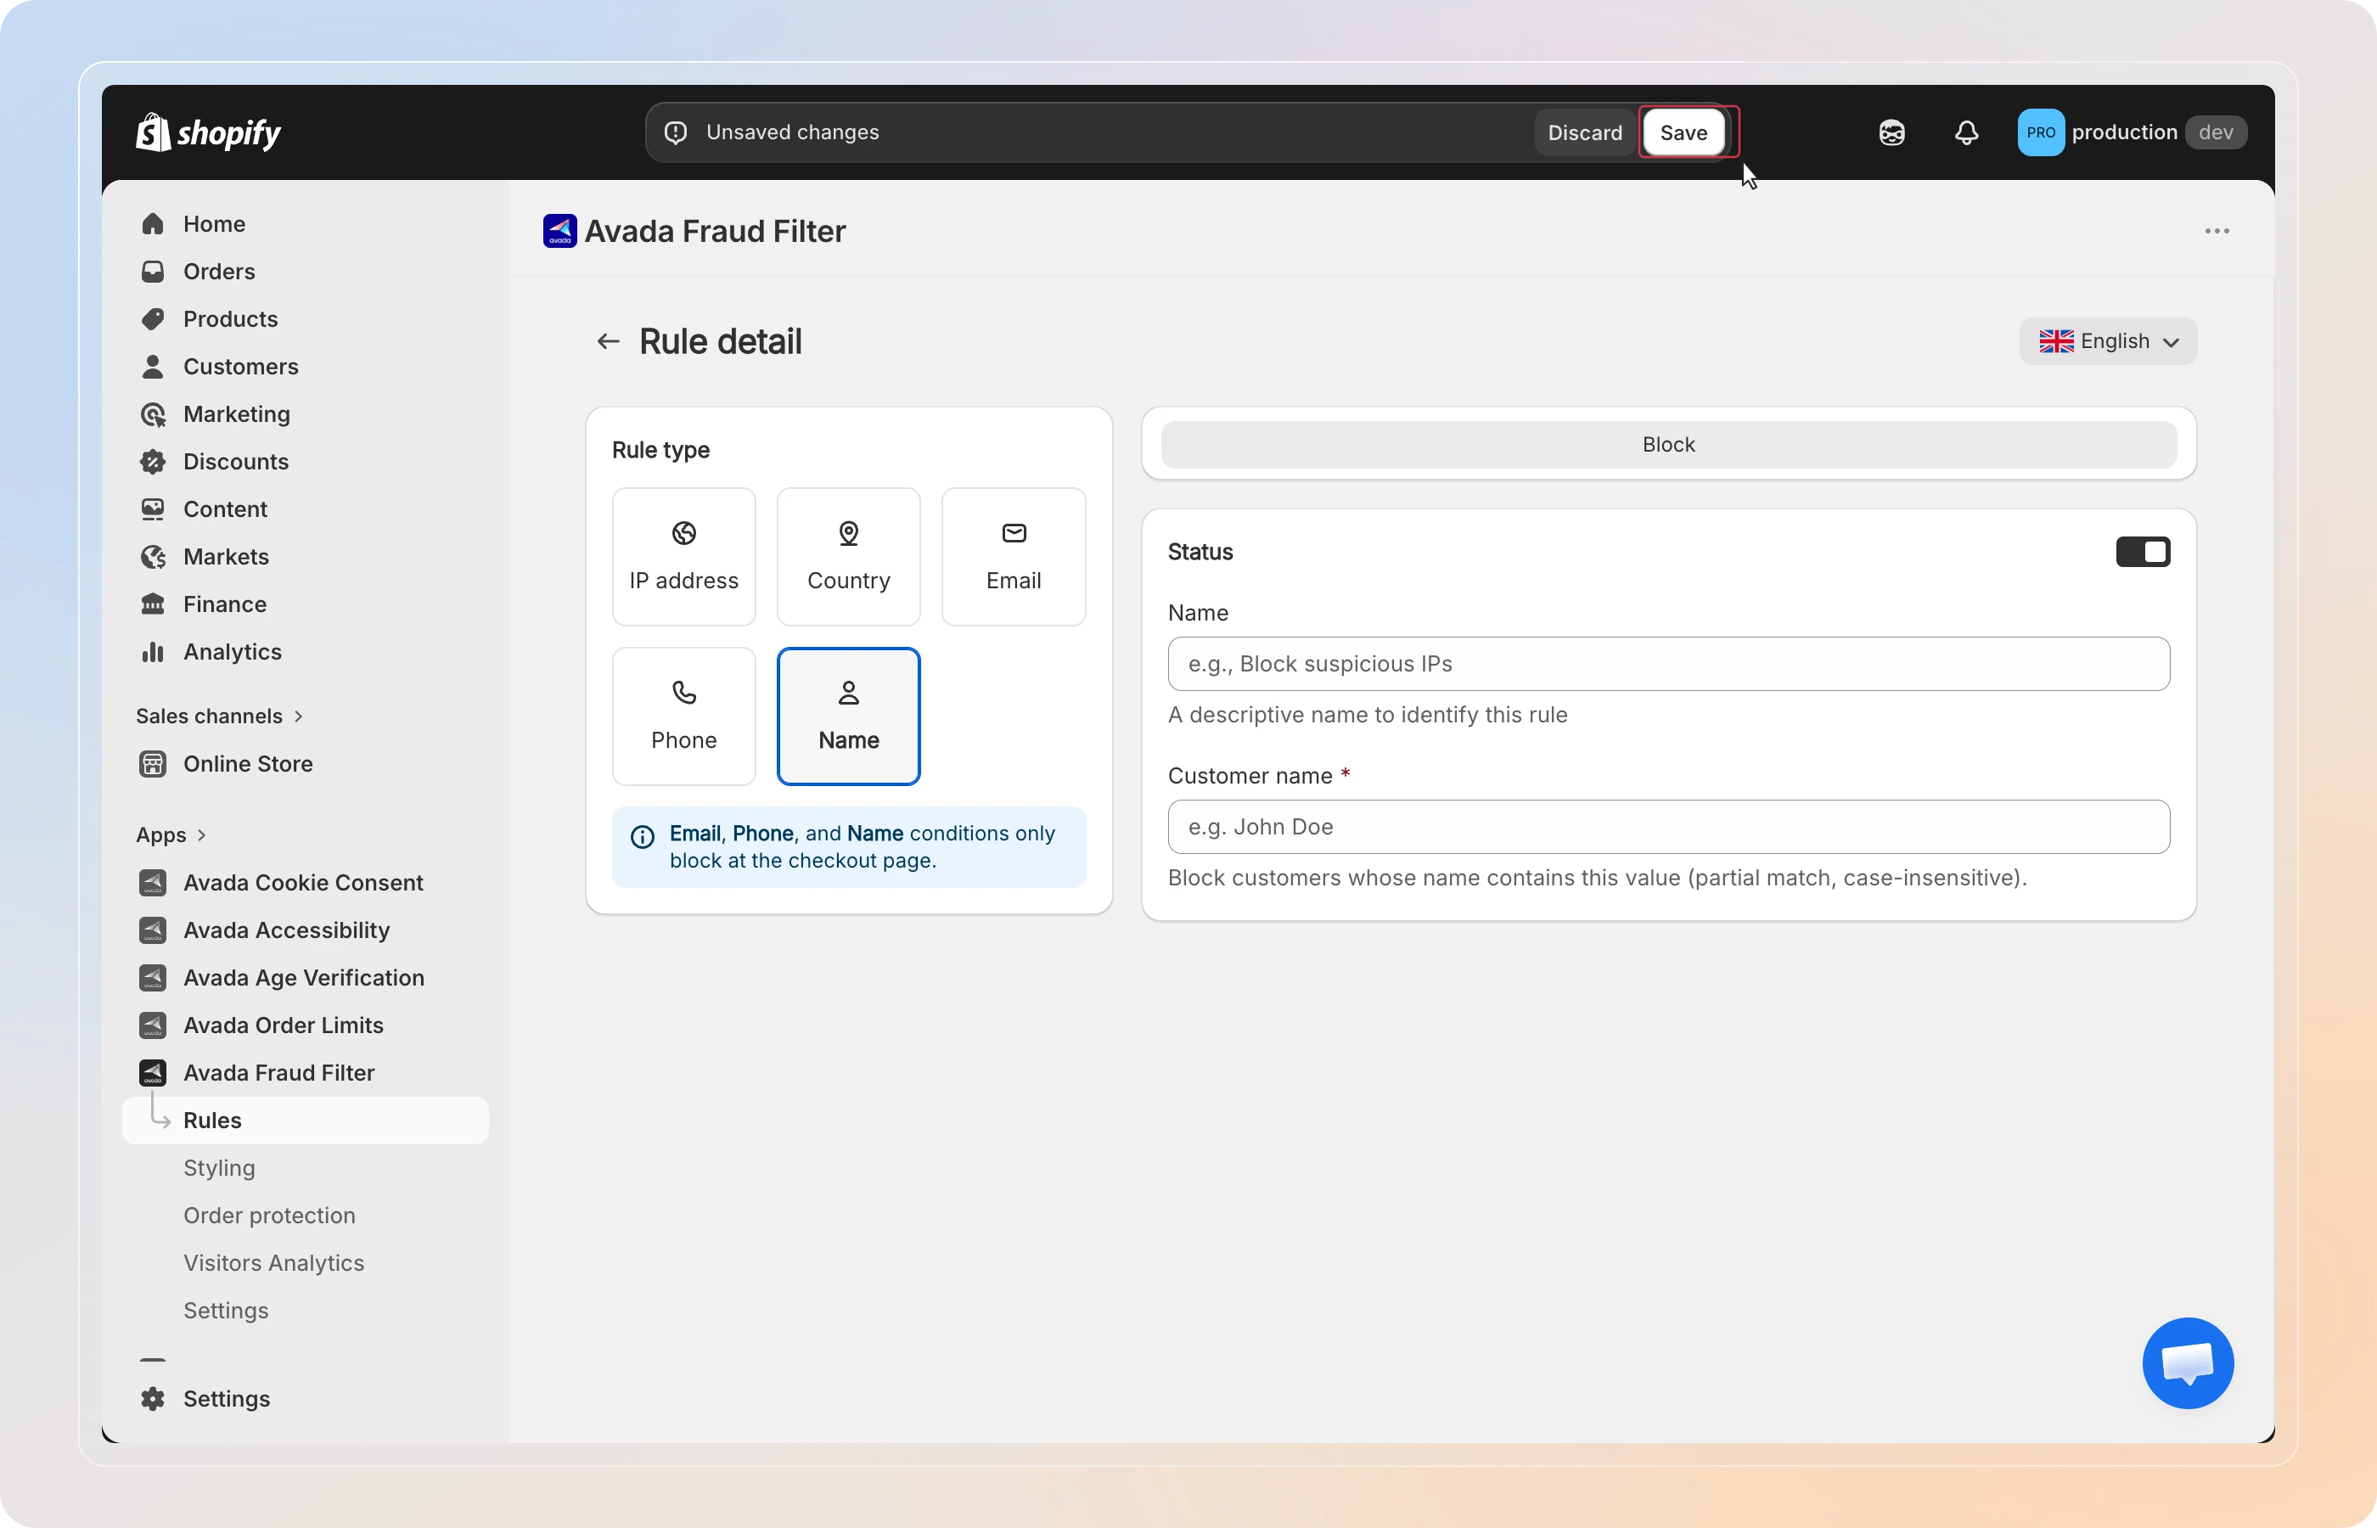This screenshot has height=1528, width=2377.
Task: Click the Discounts badge icon
Action: [x=153, y=463]
